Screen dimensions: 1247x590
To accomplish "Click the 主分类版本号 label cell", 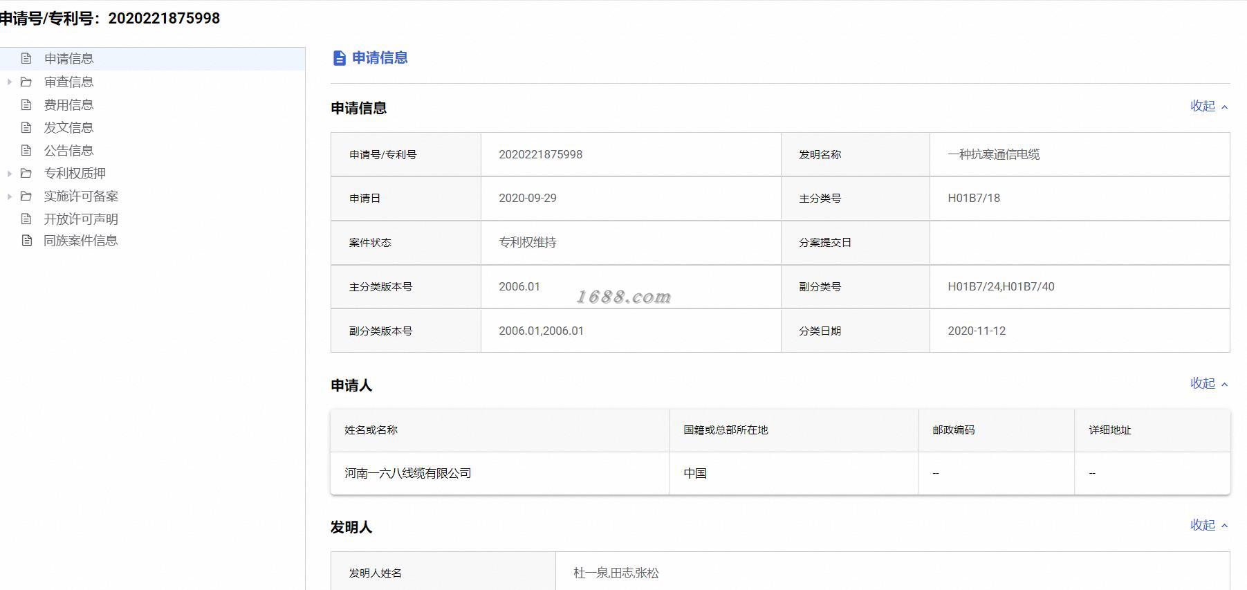I will point(406,286).
